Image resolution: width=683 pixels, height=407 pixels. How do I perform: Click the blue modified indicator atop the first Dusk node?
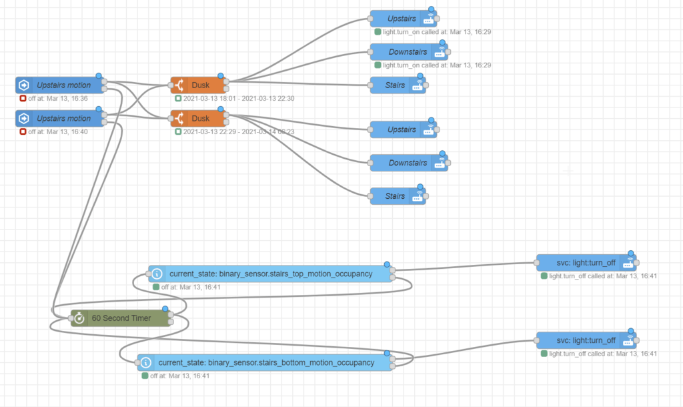[220, 75]
